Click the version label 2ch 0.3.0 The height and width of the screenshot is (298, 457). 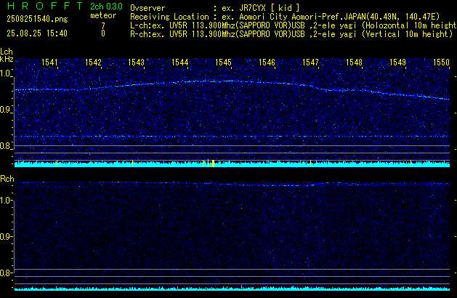click(x=106, y=7)
